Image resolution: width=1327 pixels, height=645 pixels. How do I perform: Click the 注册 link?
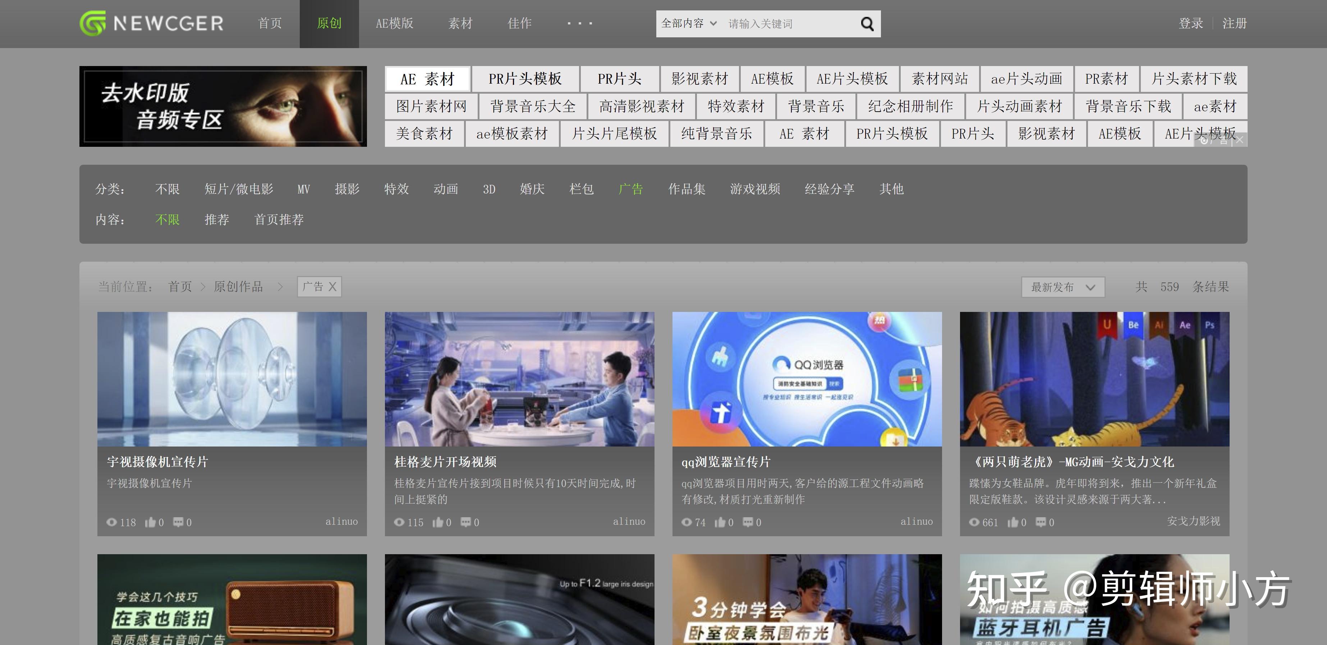click(x=1235, y=24)
